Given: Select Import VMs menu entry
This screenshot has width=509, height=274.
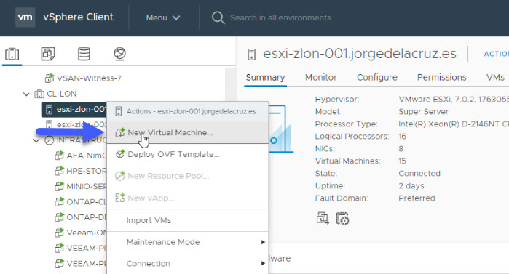Looking at the screenshot, I should coord(188,220).
